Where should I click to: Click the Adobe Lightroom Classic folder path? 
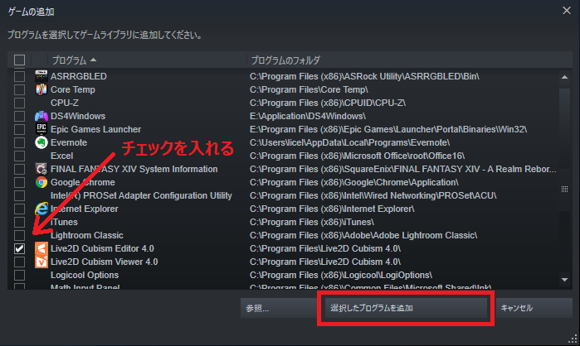click(x=363, y=235)
